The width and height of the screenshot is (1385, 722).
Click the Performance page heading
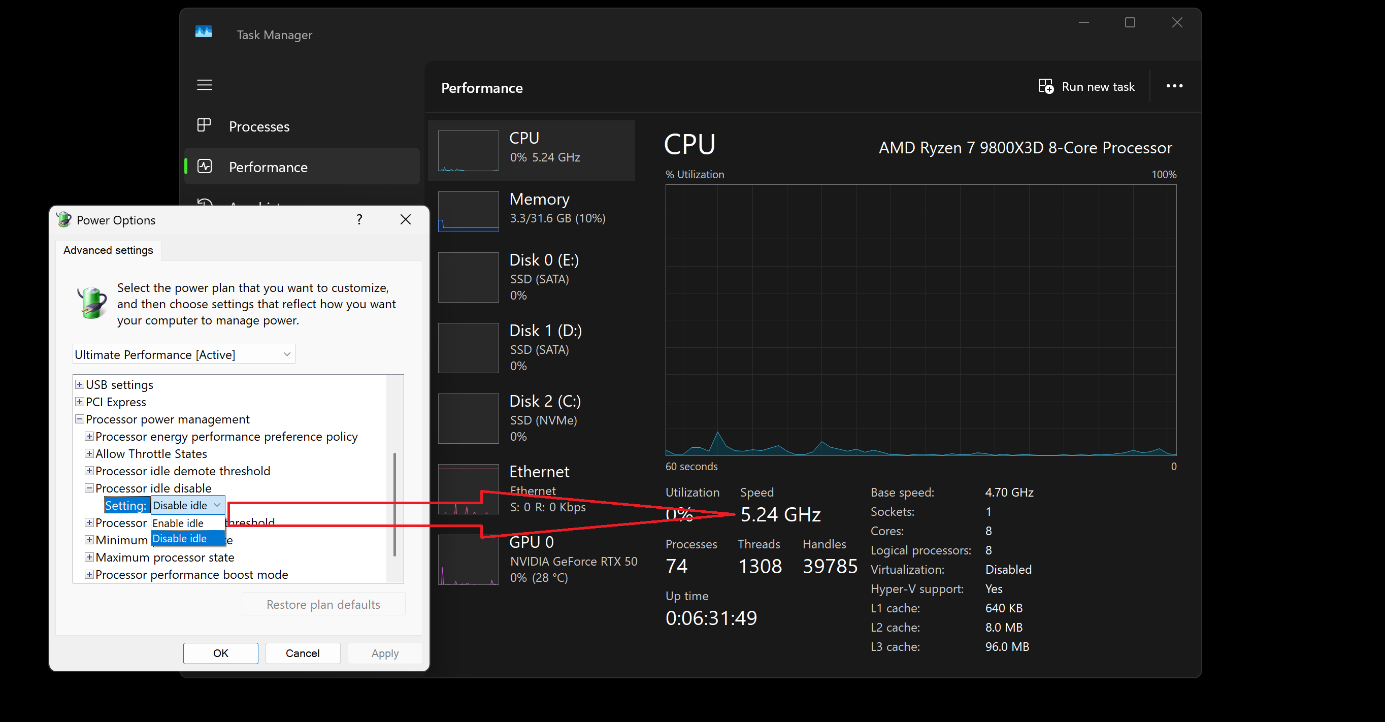tap(482, 88)
